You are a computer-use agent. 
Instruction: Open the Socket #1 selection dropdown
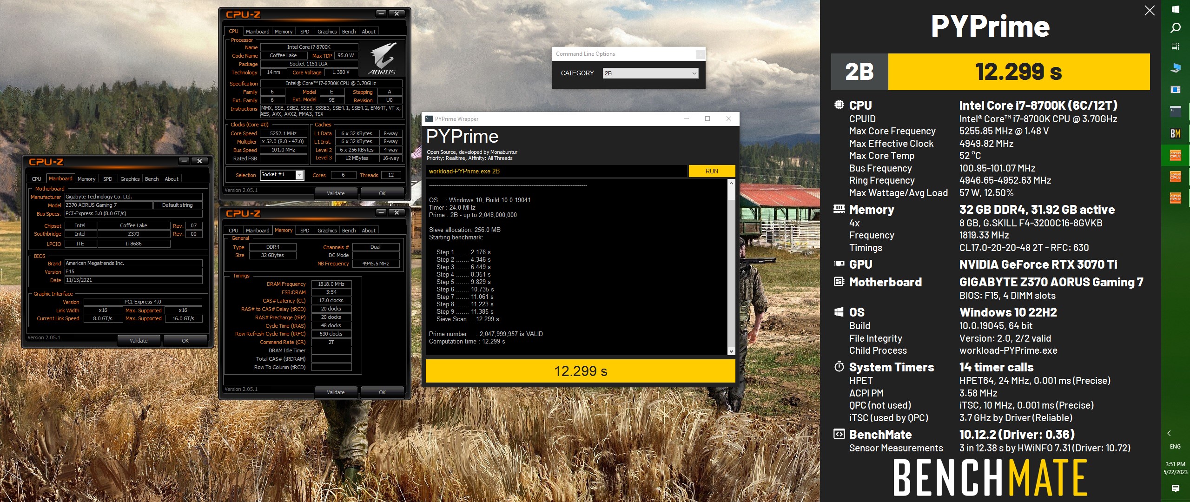tap(299, 175)
